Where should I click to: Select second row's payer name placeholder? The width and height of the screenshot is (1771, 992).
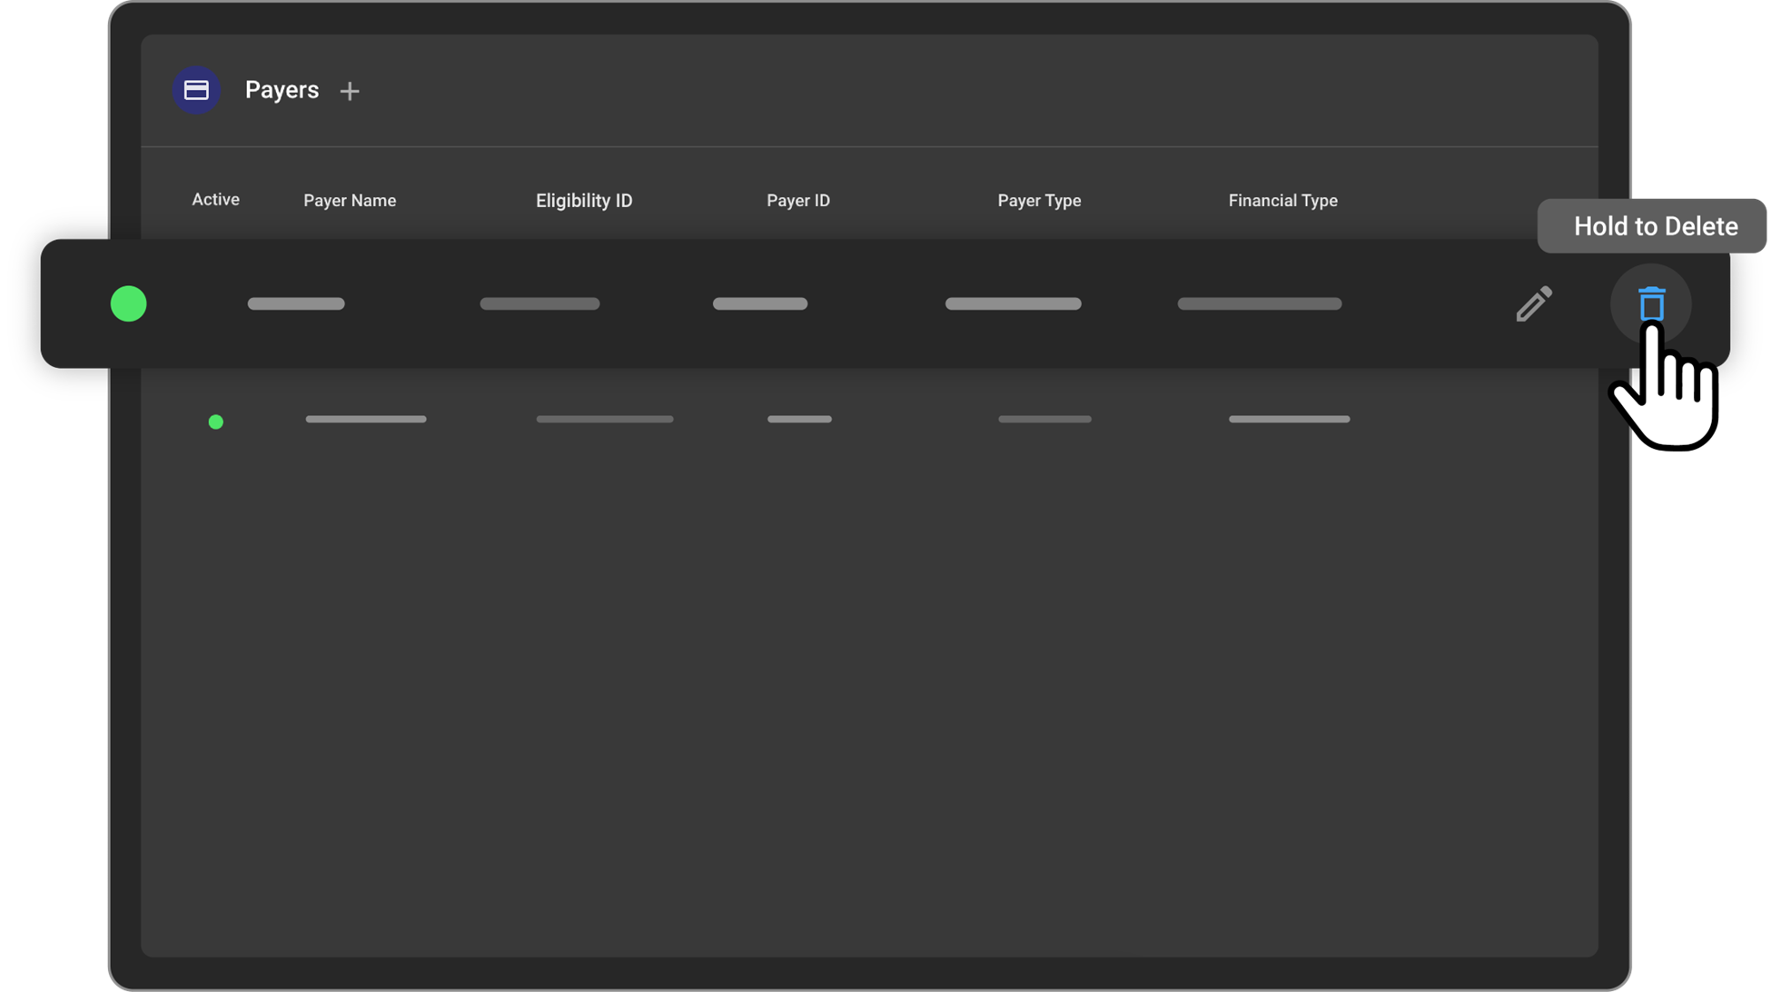click(366, 419)
